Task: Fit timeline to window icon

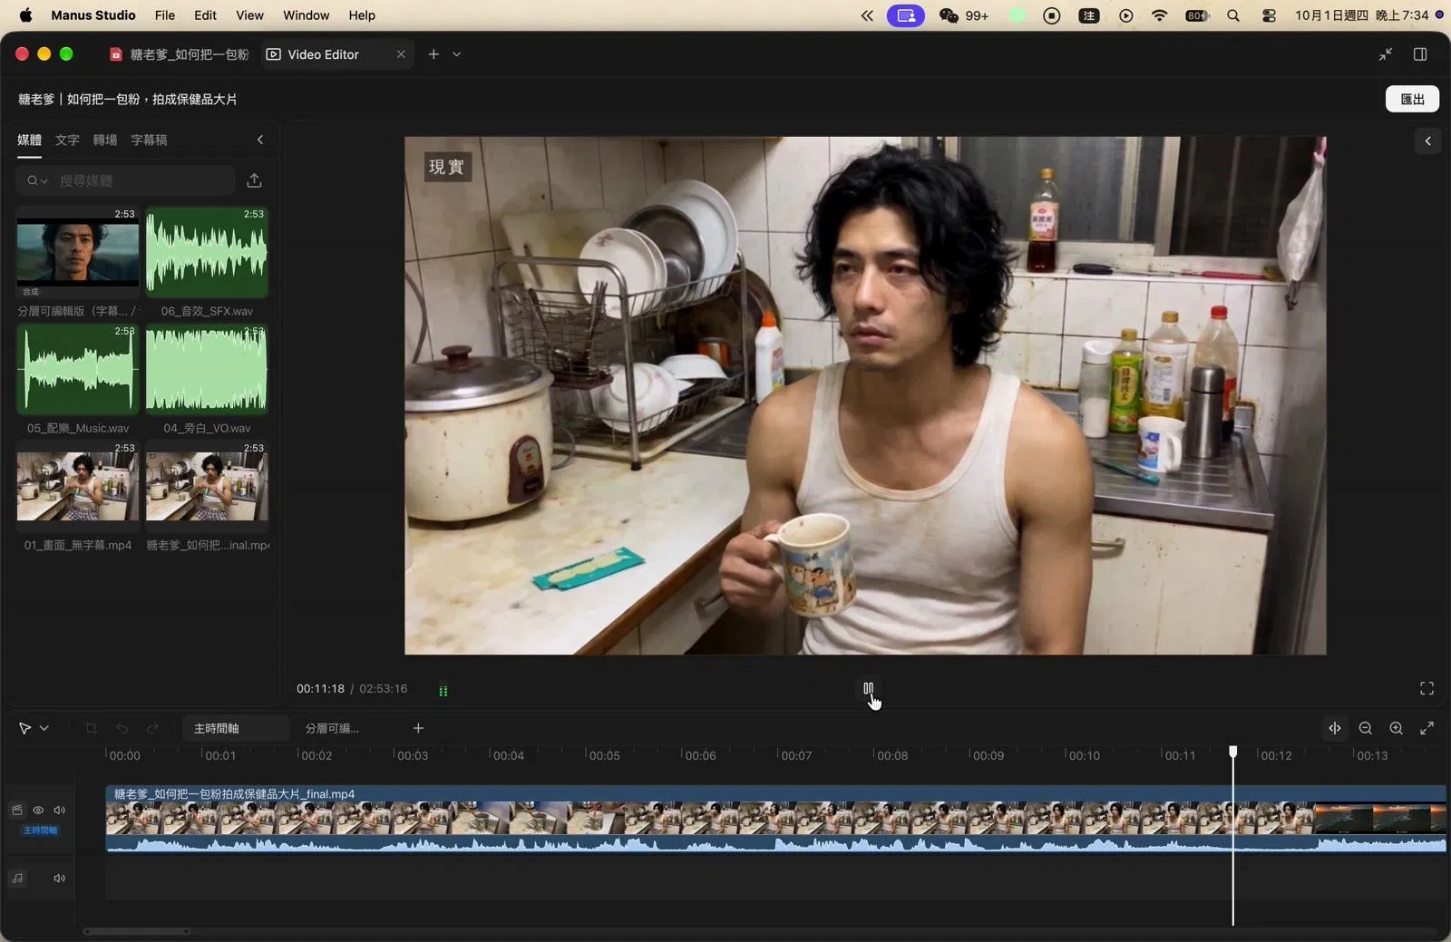Action: coord(1427,728)
